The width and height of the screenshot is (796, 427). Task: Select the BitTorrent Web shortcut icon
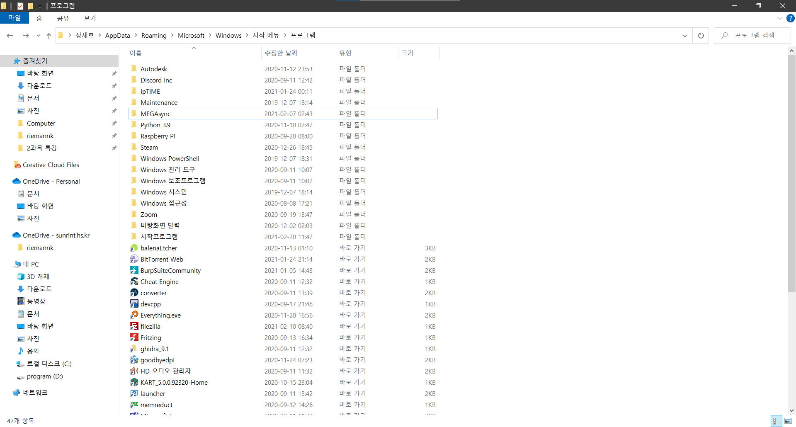134,259
